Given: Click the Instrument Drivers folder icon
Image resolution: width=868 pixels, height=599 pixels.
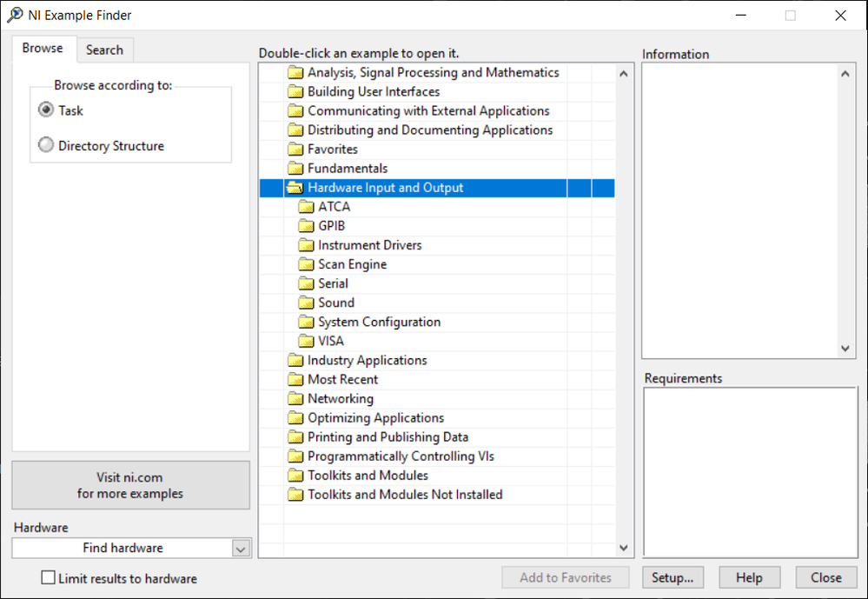Looking at the screenshot, I should [306, 245].
